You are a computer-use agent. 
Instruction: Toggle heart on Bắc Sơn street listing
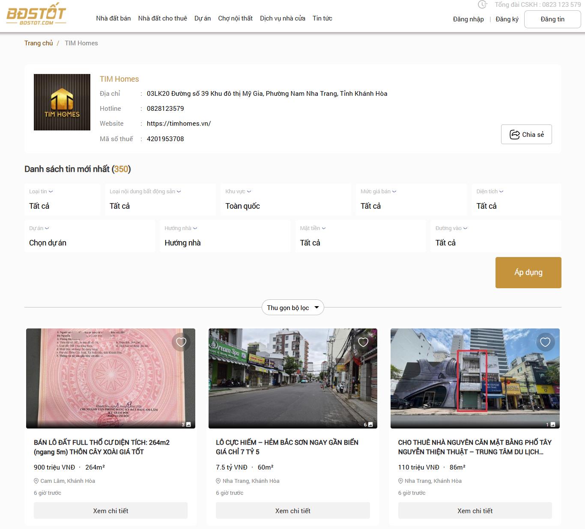tap(363, 342)
